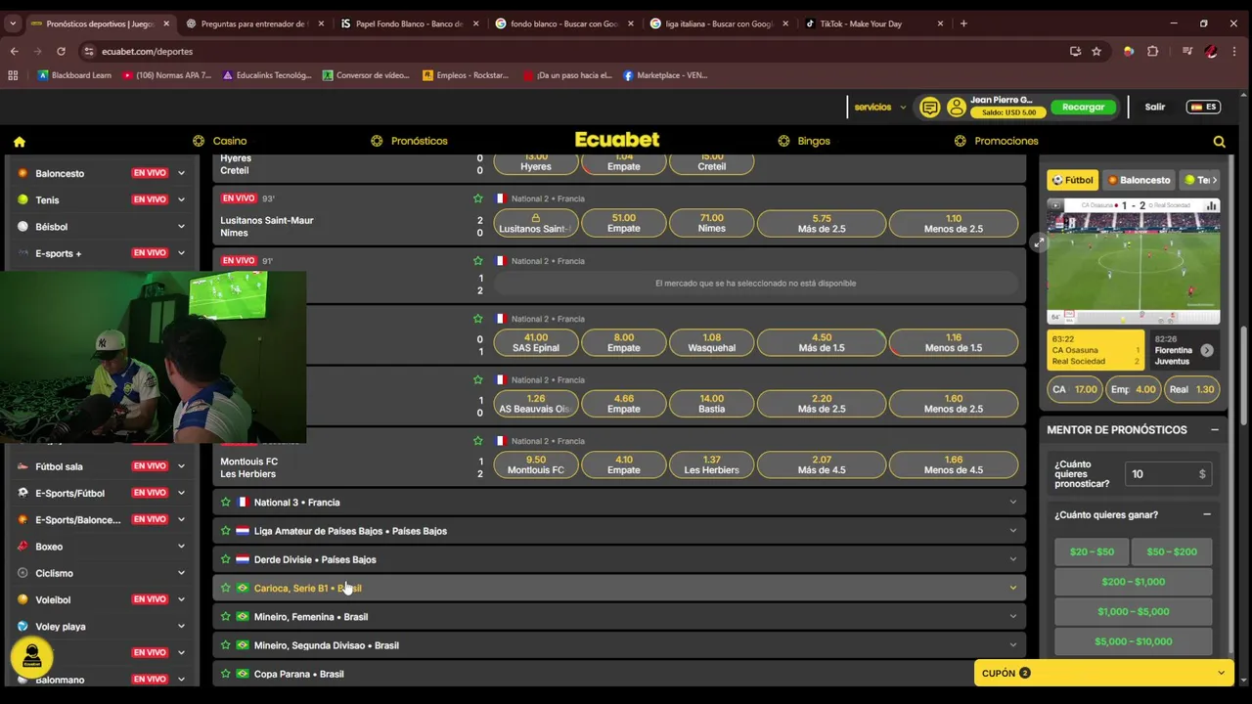1252x704 pixels.
Task: Open Chrome apps grid in bookmarks bar
Action: point(13,75)
